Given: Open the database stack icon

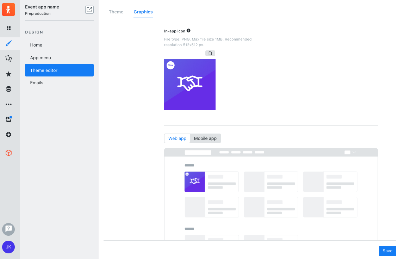Looking at the screenshot, I should 9,89.
